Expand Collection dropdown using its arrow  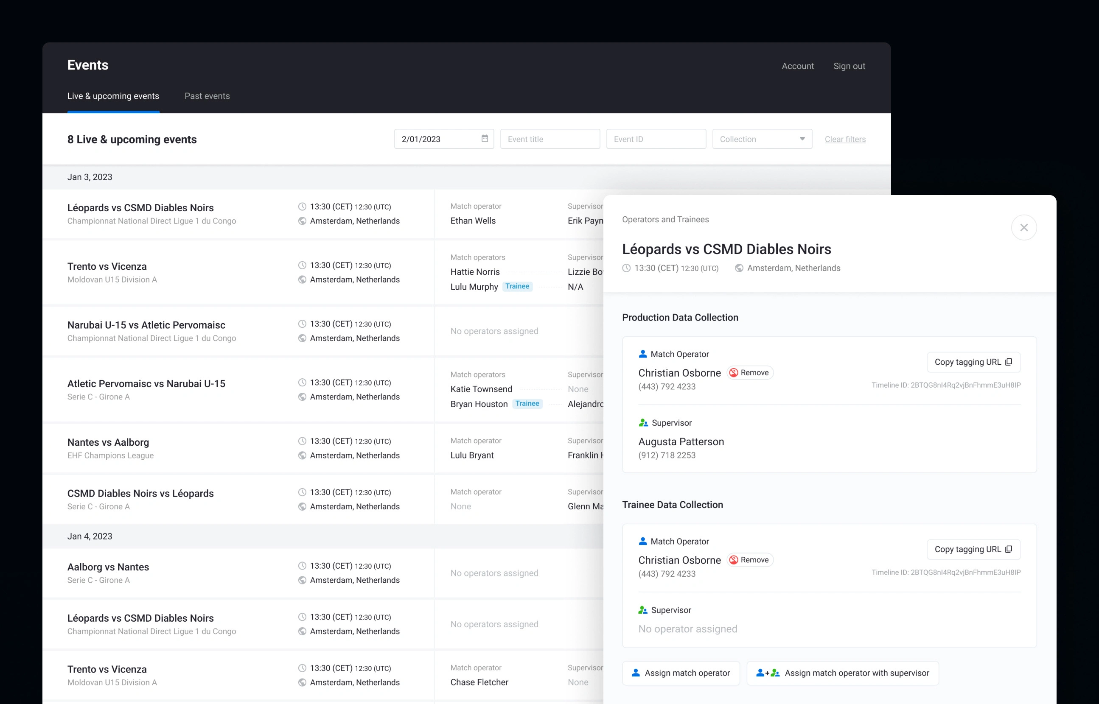click(802, 139)
